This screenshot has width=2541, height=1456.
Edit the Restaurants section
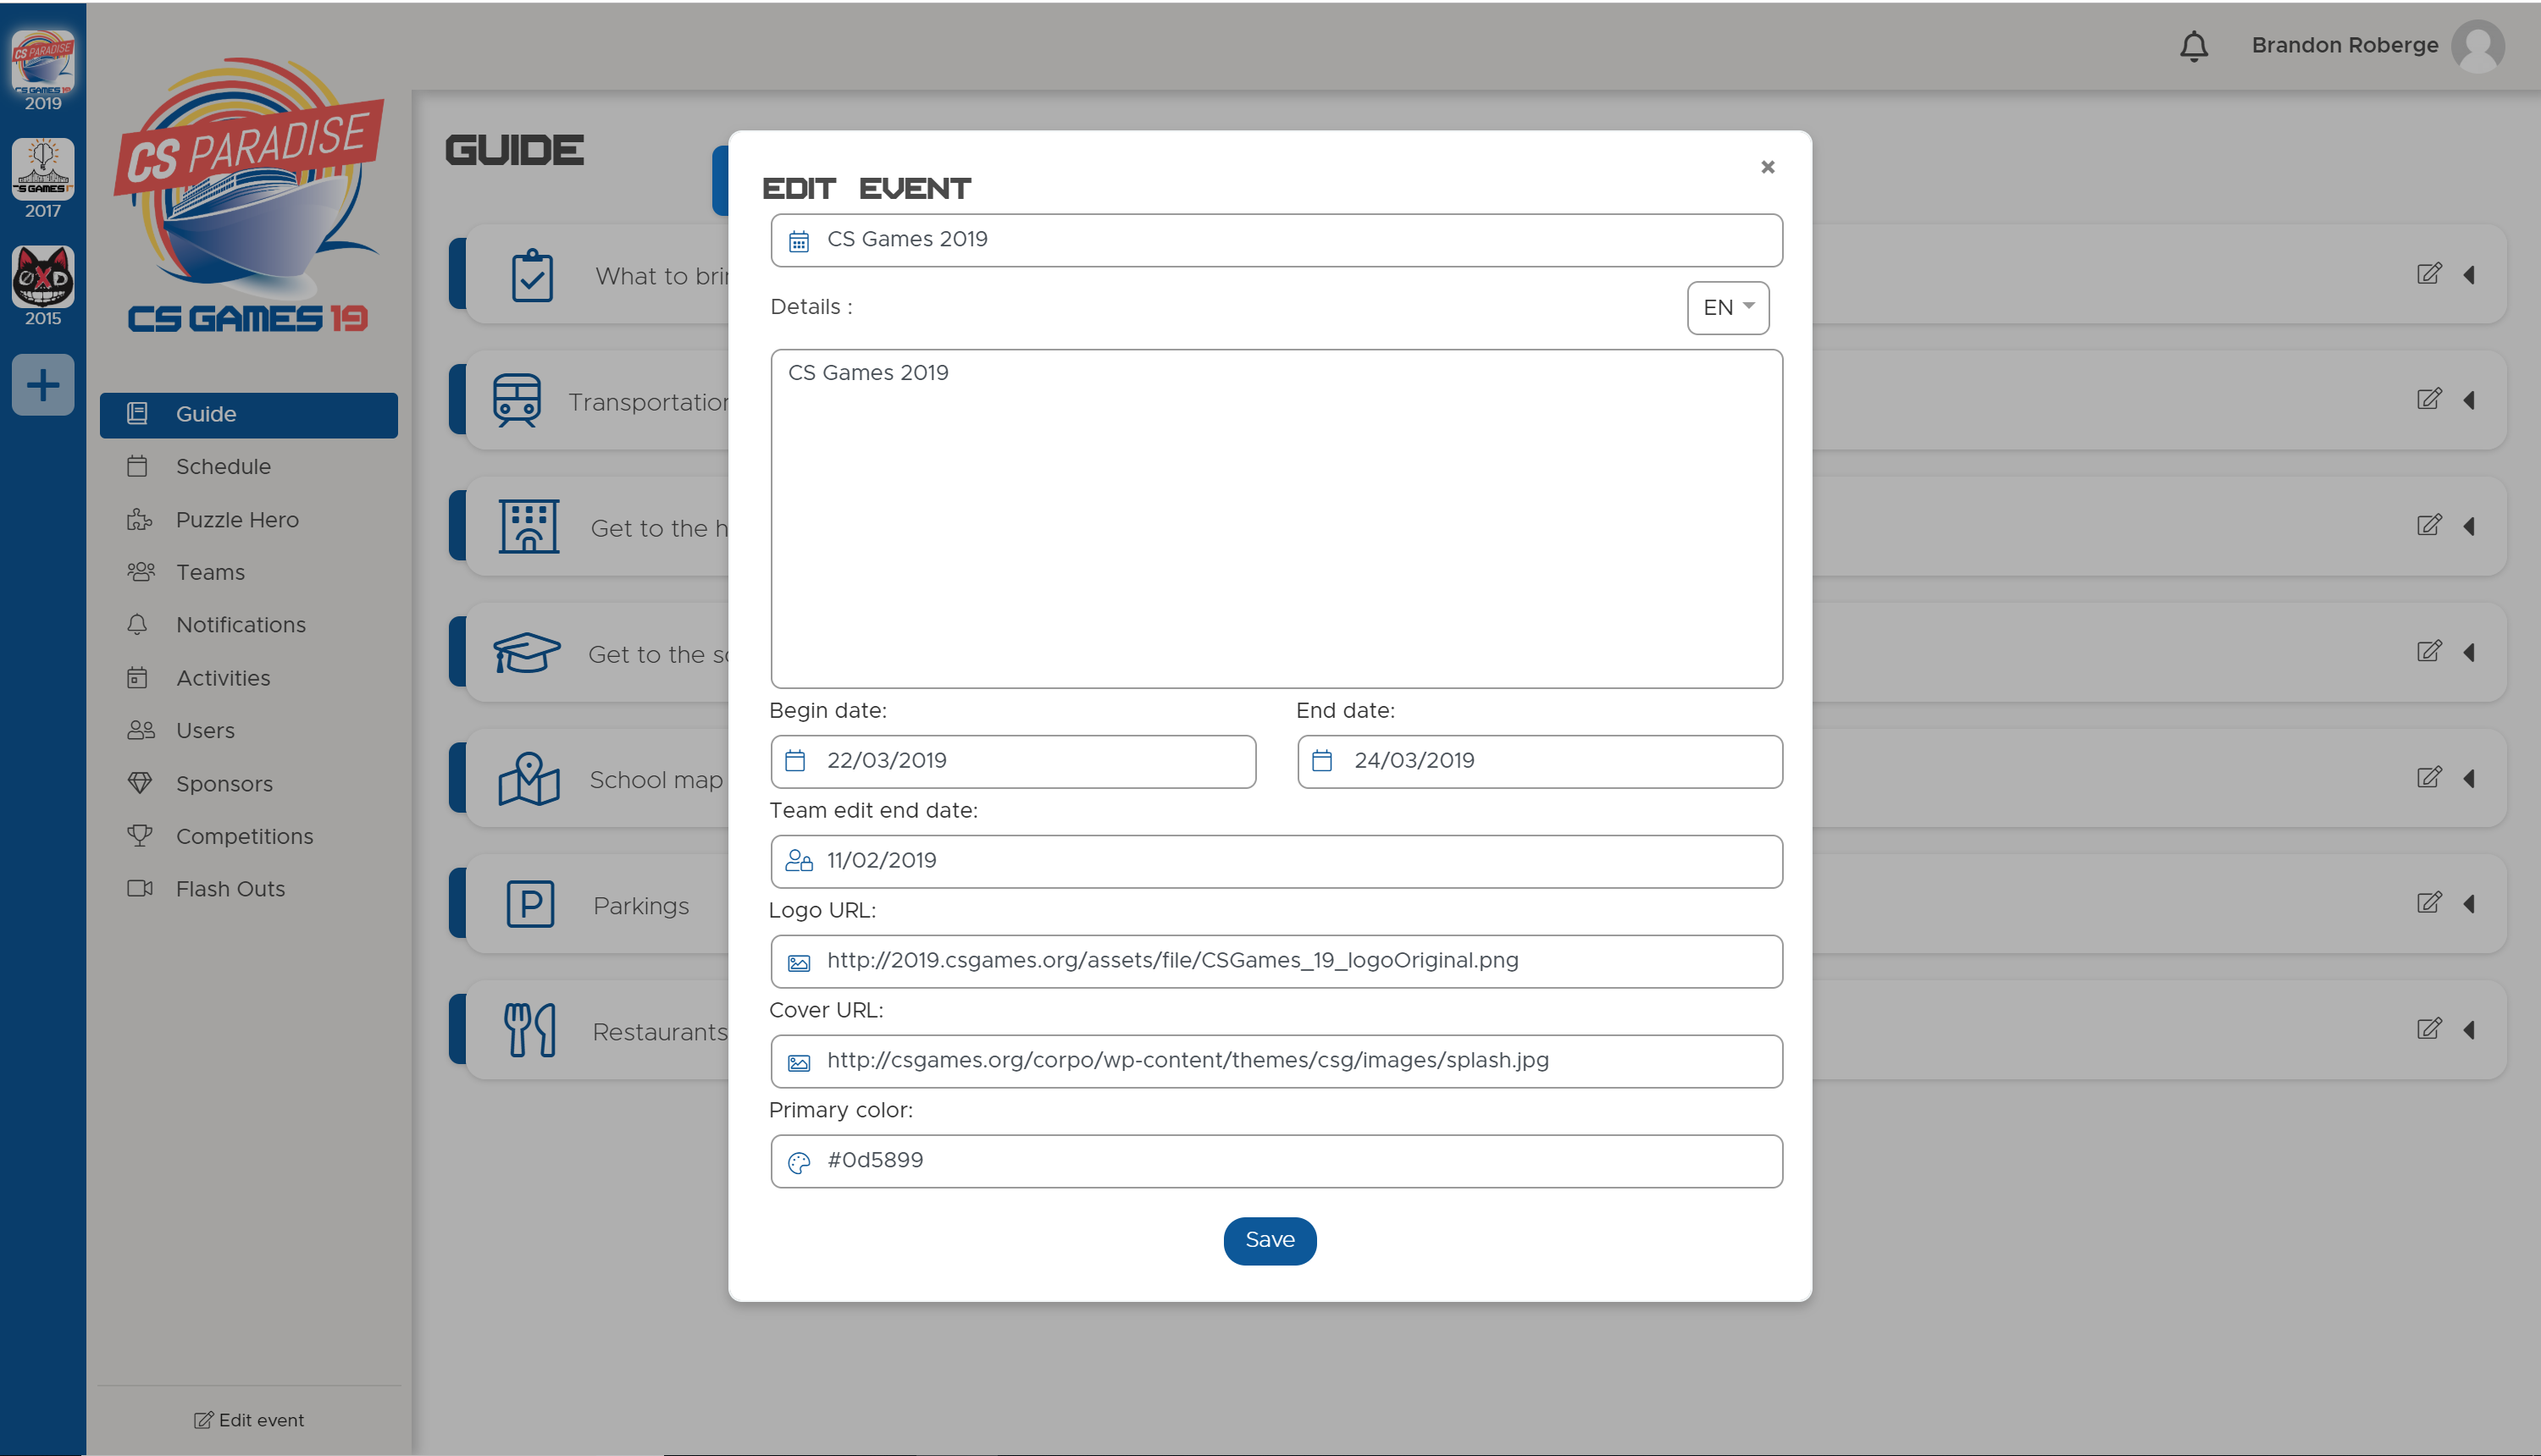2429,1029
